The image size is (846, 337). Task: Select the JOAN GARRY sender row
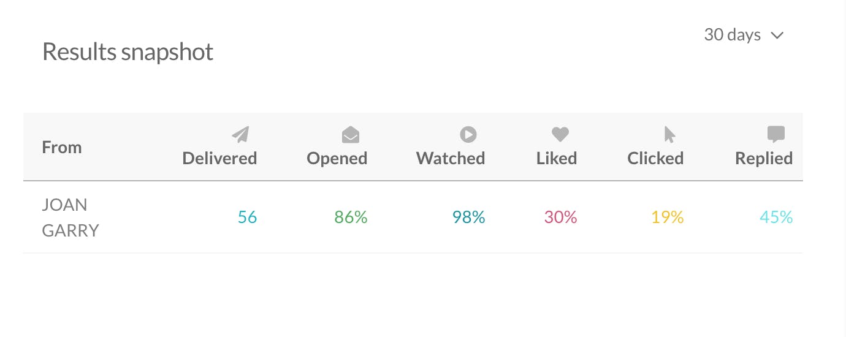pyautogui.click(x=413, y=218)
